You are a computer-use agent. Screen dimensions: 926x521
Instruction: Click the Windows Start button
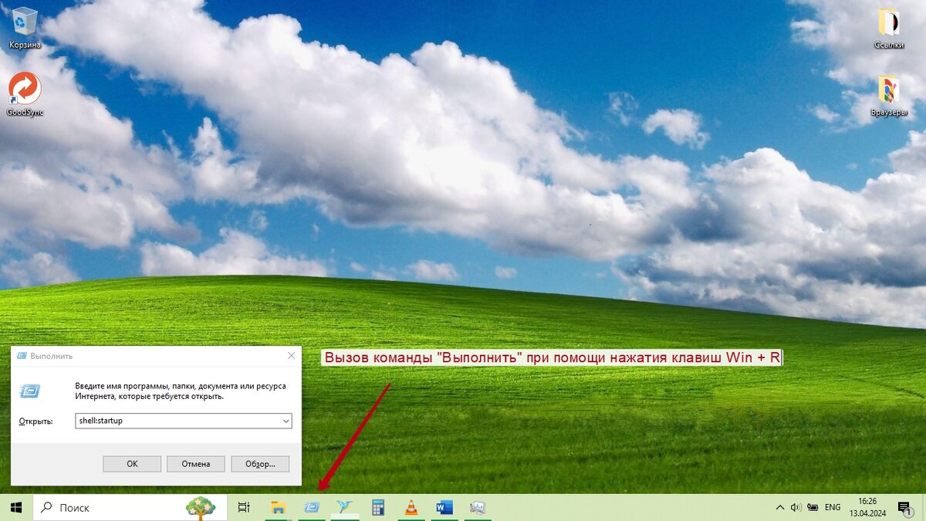[15, 507]
